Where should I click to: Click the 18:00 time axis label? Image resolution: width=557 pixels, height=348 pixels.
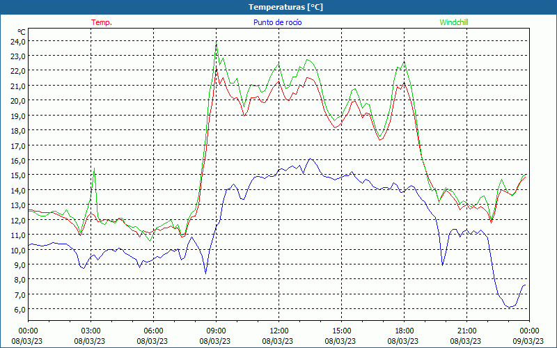[x=405, y=331]
